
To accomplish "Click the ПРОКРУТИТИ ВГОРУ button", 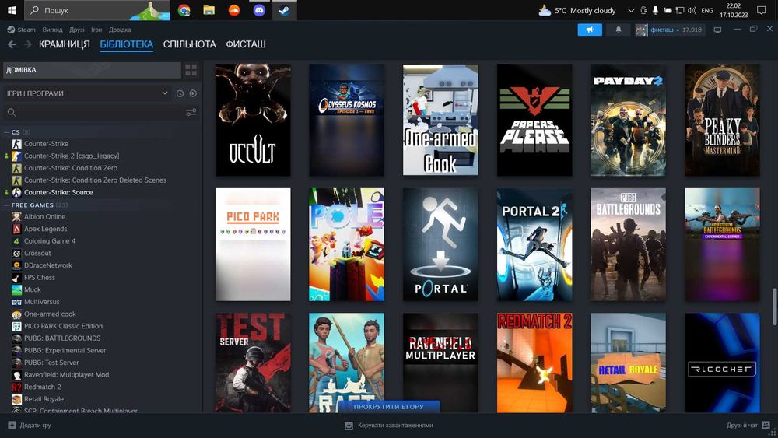I will pos(388,406).
